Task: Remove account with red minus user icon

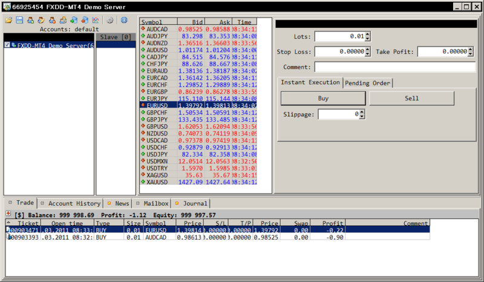Action: 52,21
